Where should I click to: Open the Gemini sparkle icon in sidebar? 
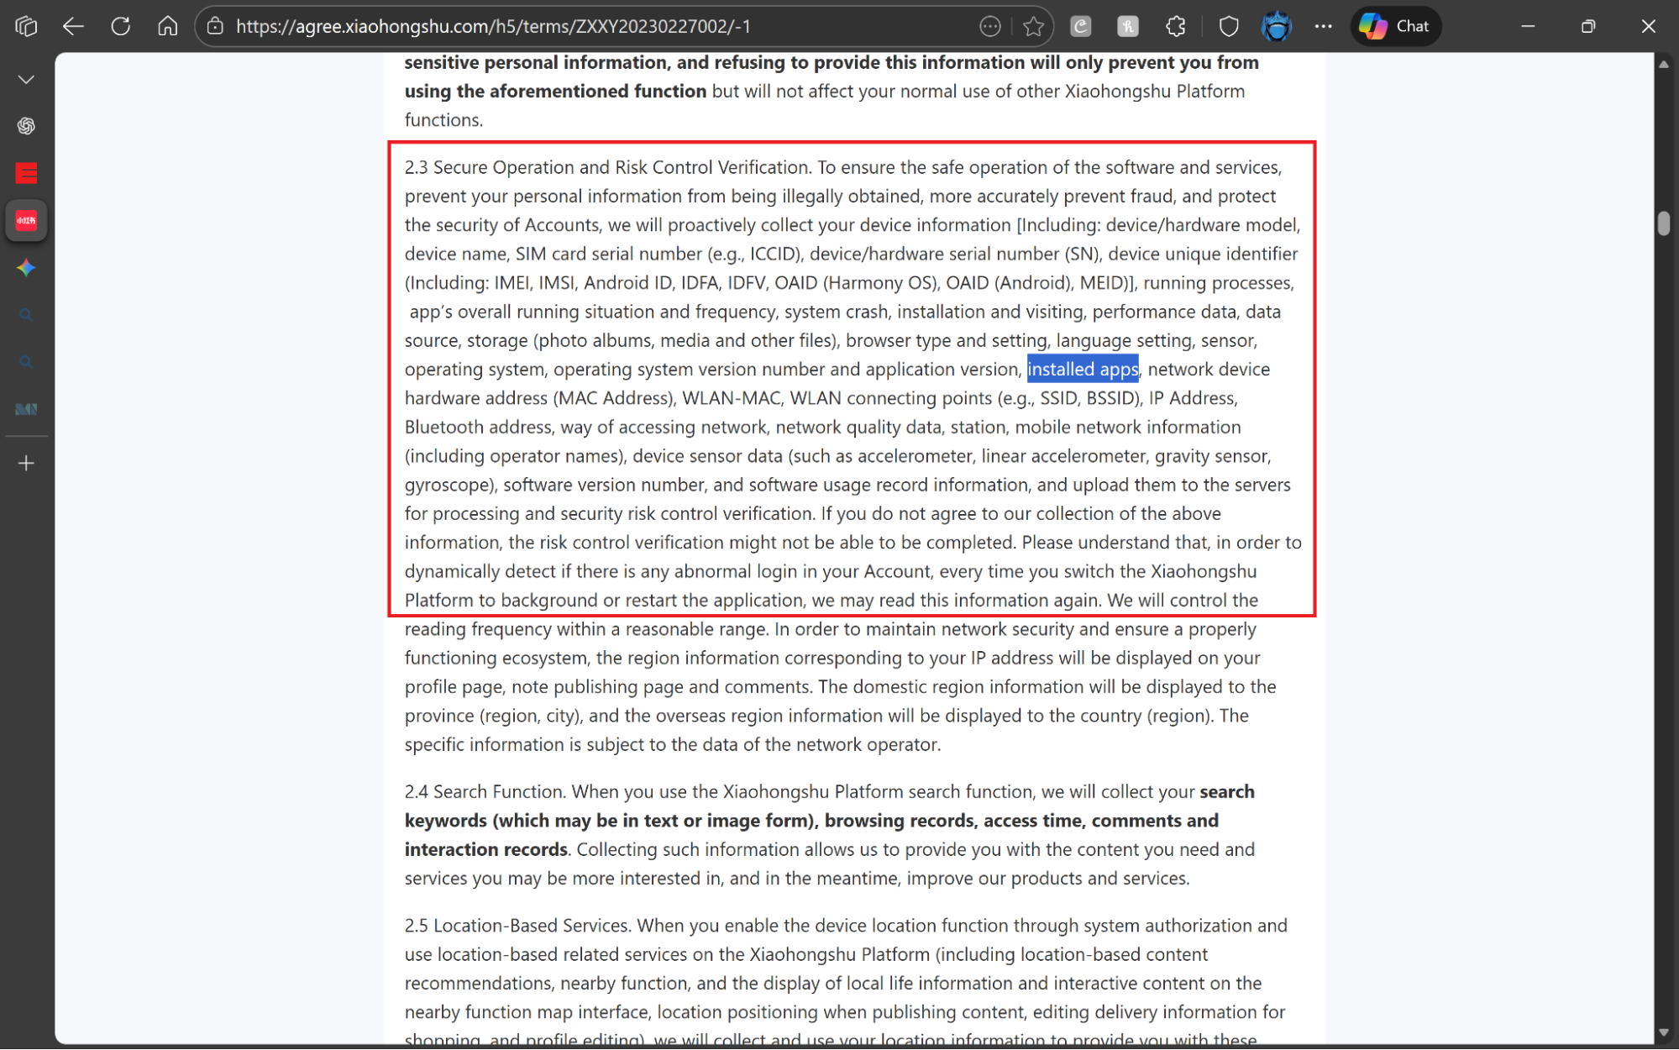pos(26,268)
